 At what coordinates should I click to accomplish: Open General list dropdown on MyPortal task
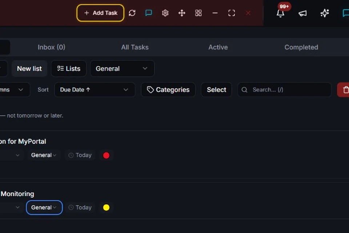pyautogui.click(x=44, y=155)
